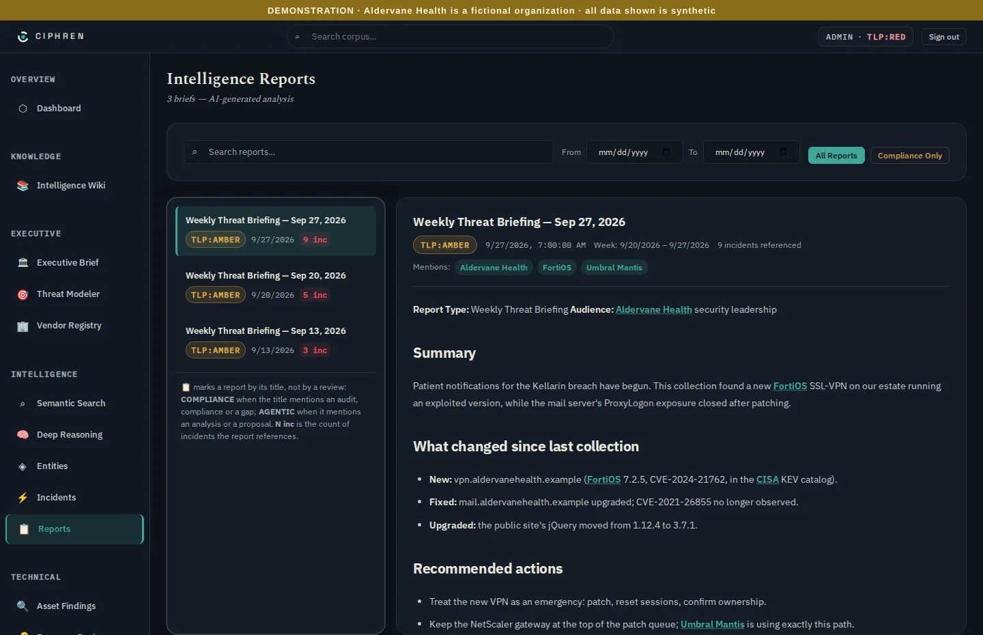The height and width of the screenshot is (635, 983).
Task: Click the magnifier icon in Search reports
Action: pos(195,152)
